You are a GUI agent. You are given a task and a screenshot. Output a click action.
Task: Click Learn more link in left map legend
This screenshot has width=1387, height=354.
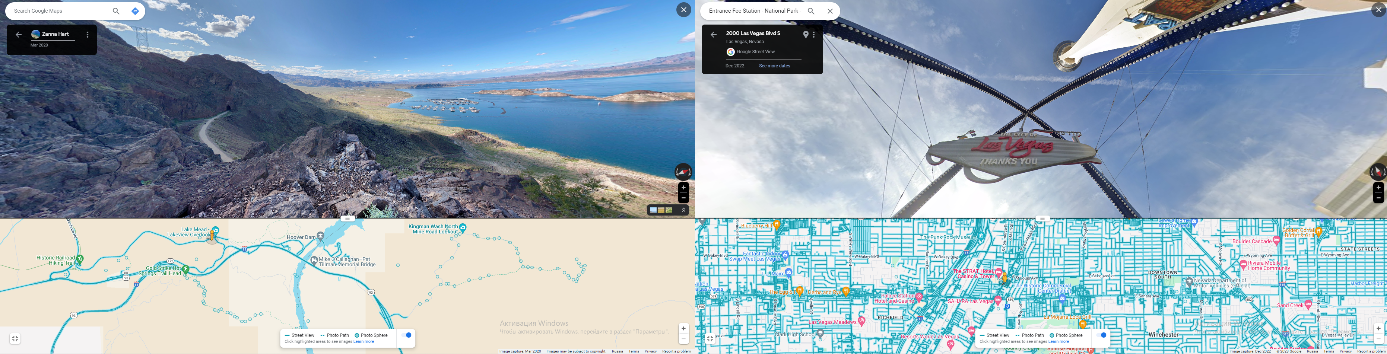364,342
